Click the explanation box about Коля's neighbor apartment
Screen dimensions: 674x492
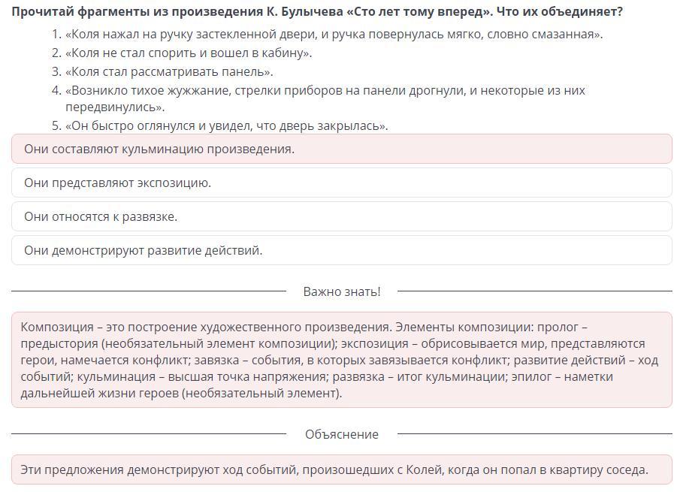[342, 469]
